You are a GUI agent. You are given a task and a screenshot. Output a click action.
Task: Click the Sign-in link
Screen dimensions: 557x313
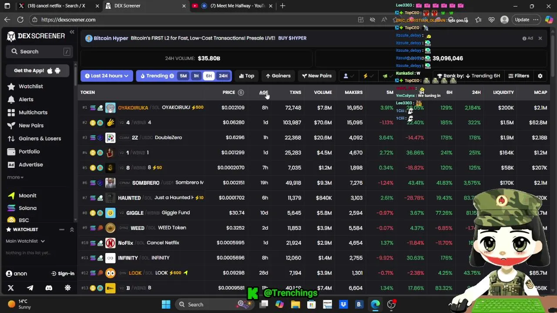63,273
